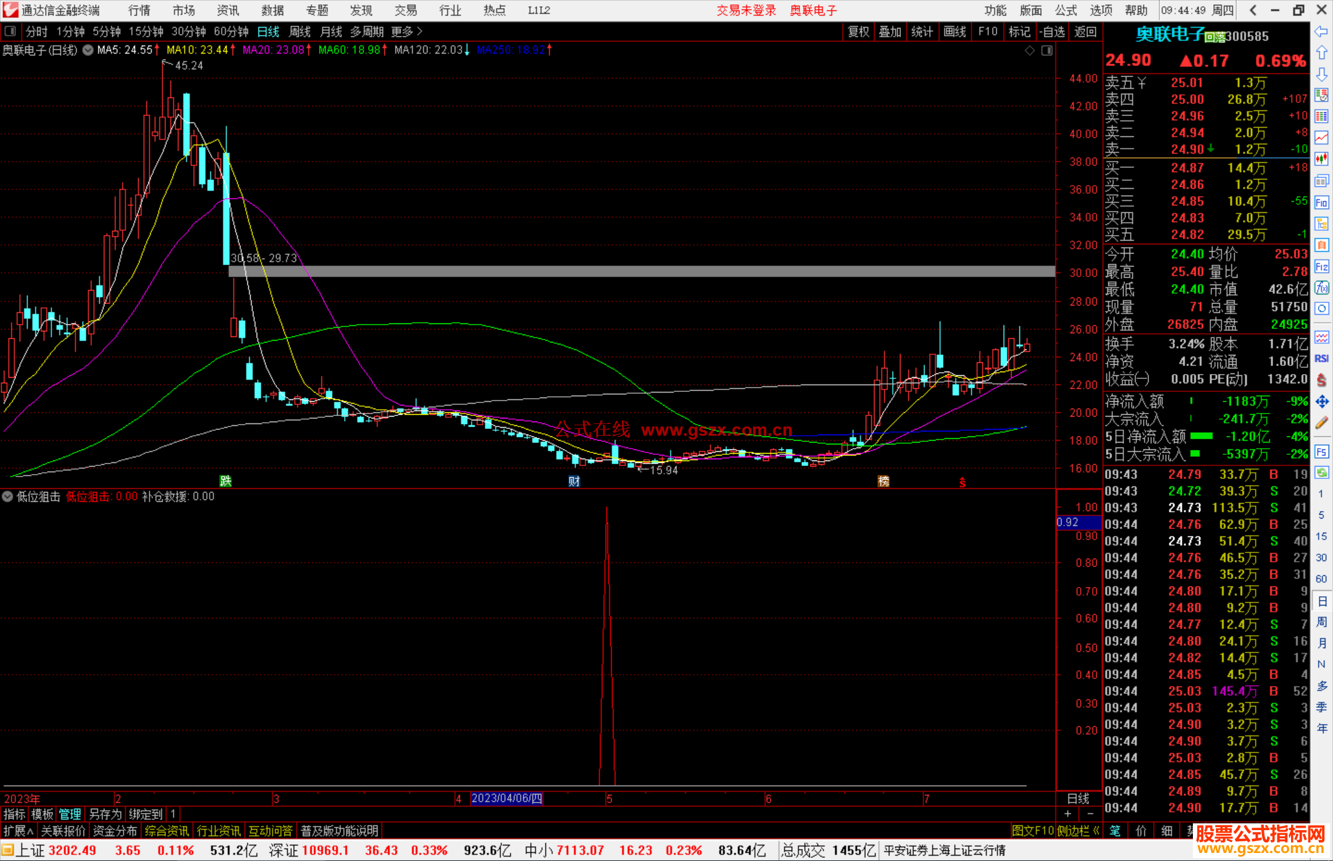The image size is (1333, 861).
Task: Expand the 扩展 panel at bottom
Action: 18,831
